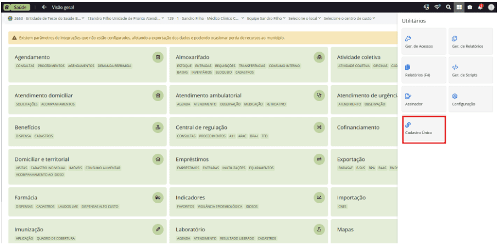Open CONSULTAS tag under Agendamento
Screen dimensions: 498x245
click(25, 66)
